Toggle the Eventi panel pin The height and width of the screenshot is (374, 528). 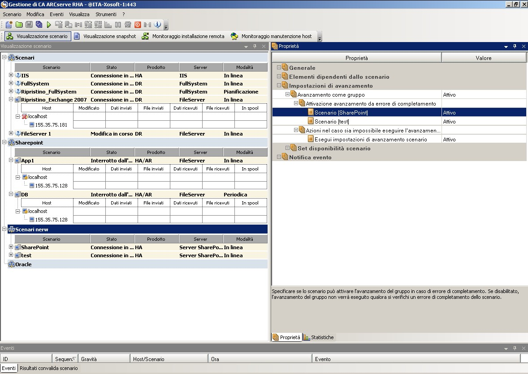[515, 348]
